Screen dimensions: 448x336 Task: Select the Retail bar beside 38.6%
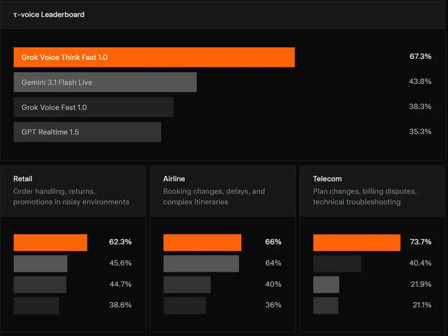point(36,306)
